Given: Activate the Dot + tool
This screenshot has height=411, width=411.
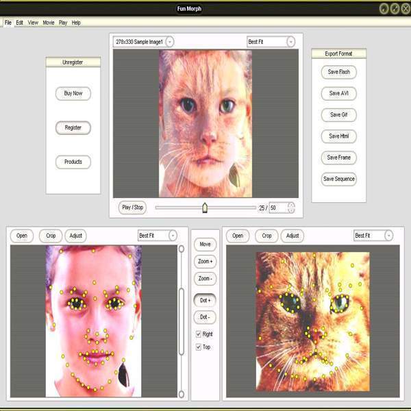Looking at the screenshot, I should point(206,300).
